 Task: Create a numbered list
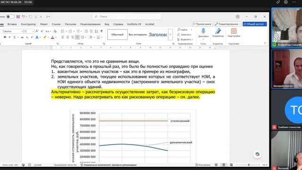(x=70, y=31)
